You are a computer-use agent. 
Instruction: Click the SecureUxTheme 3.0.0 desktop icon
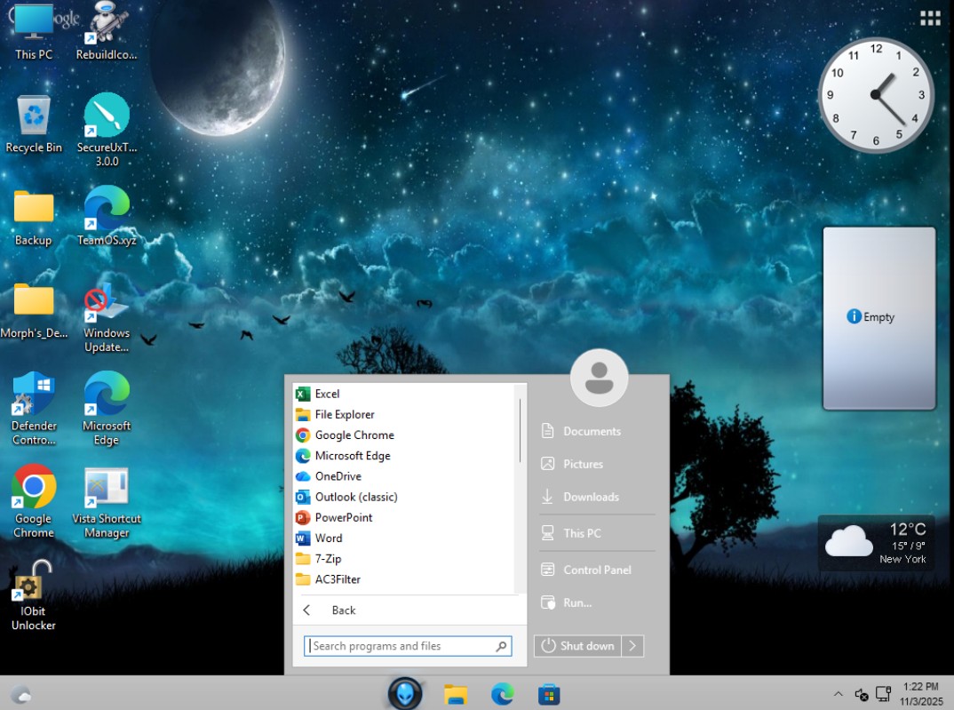[107, 117]
